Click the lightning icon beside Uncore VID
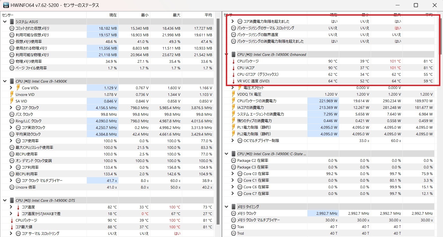The height and width of the screenshot is (237, 443). (12, 94)
